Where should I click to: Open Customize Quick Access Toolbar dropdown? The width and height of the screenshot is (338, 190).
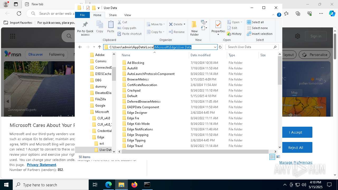coord(98,8)
